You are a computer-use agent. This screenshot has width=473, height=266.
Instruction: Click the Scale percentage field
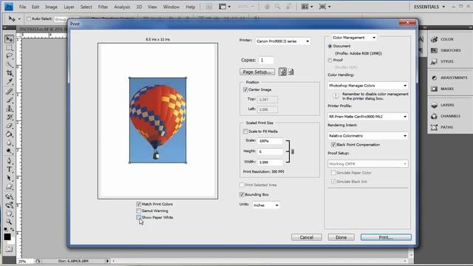(x=270, y=141)
